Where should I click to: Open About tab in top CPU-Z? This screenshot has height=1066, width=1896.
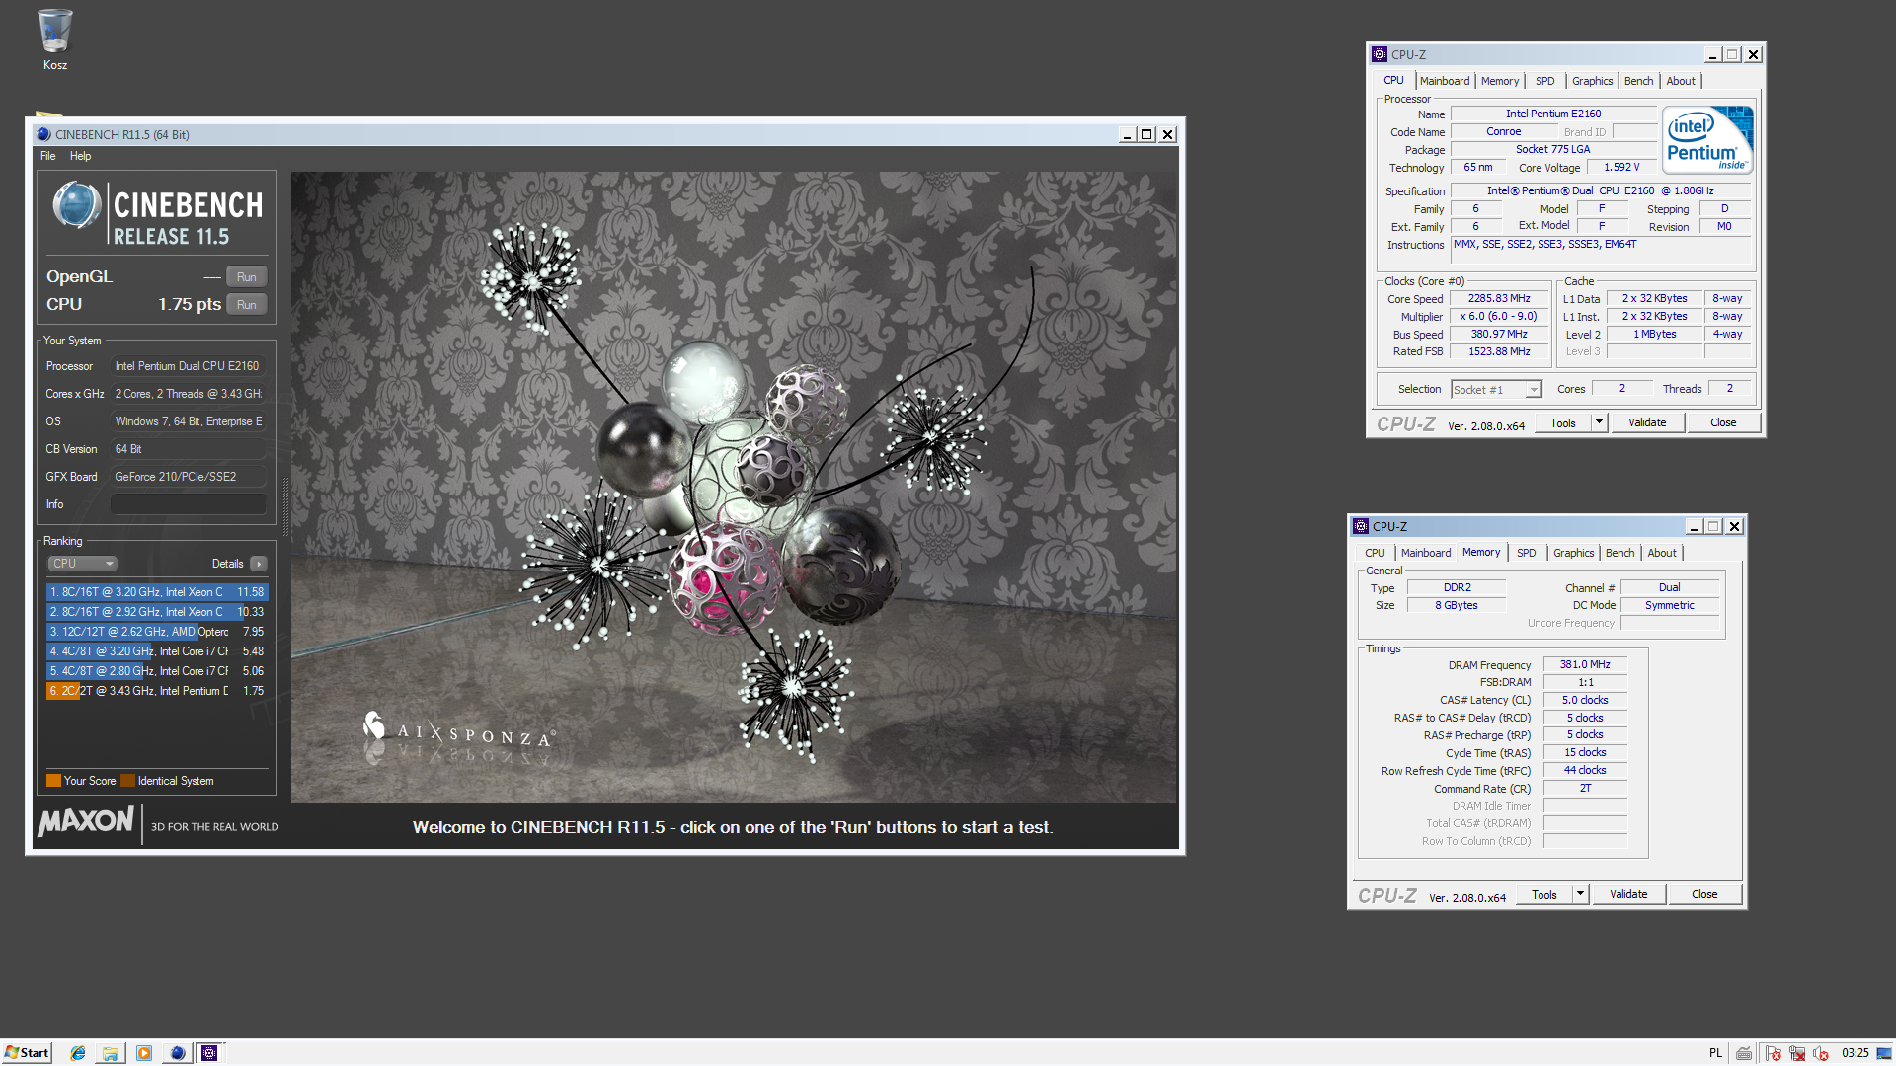pyautogui.click(x=1681, y=81)
